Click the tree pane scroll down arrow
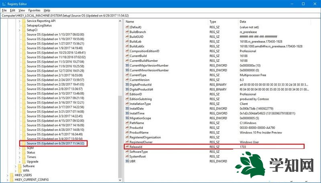321x183 pixels. tap(120, 180)
